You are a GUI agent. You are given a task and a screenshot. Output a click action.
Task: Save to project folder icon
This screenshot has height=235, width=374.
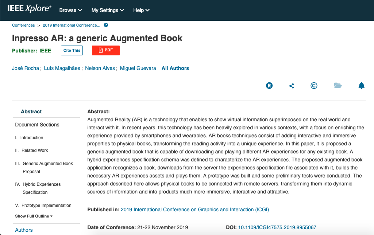tap(338, 85)
